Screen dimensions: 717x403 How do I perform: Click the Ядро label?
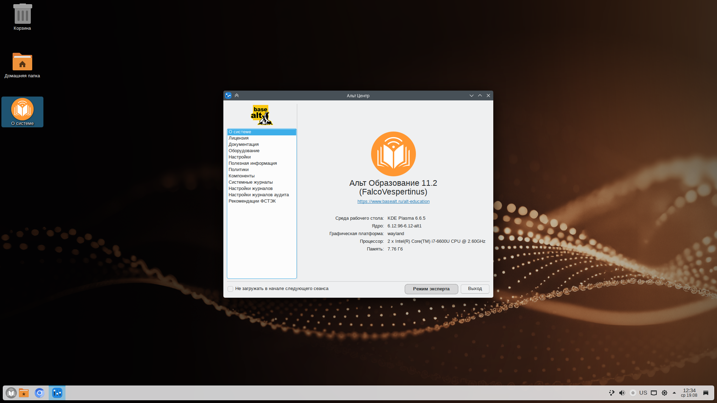tap(378, 226)
